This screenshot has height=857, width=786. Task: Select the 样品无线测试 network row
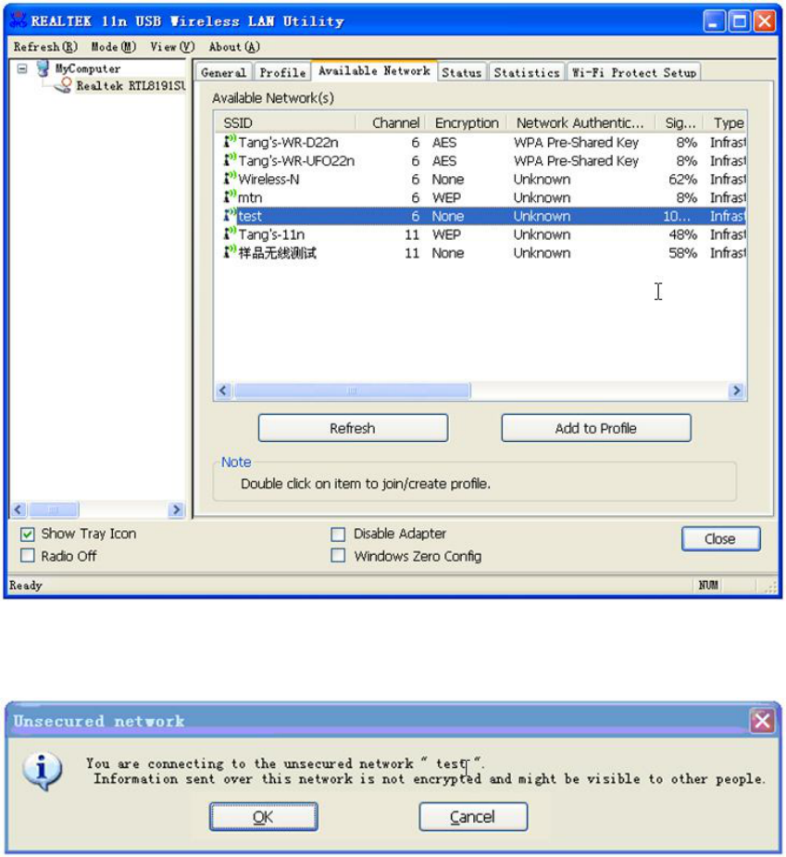[480, 253]
